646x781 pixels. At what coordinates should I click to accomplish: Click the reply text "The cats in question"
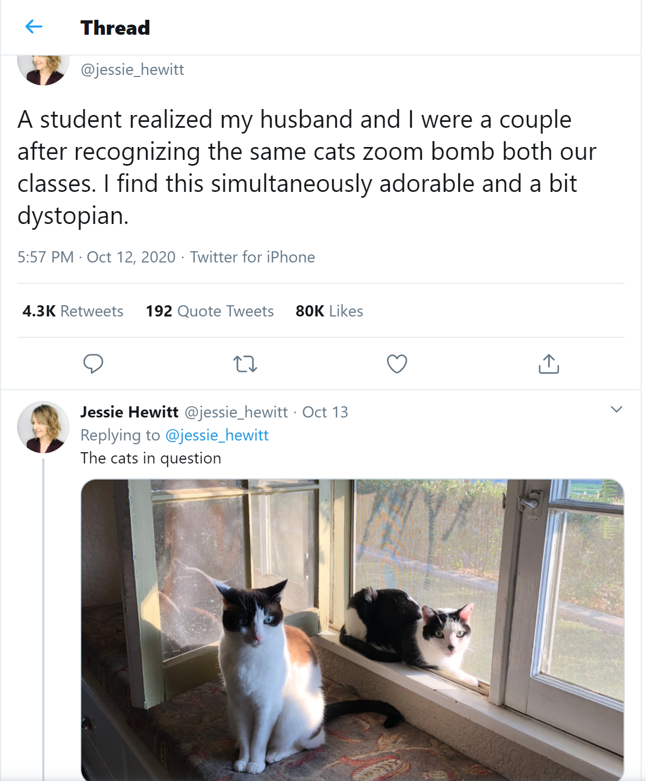[x=151, y=458]
